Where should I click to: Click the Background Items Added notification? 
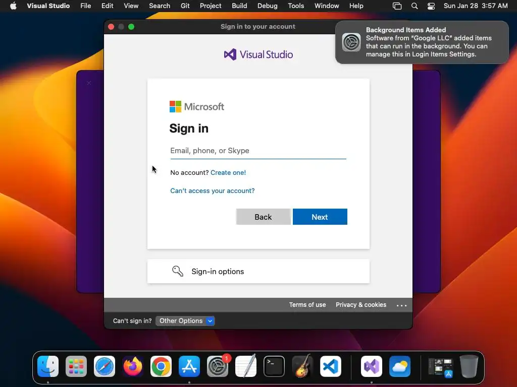[422, 42]
